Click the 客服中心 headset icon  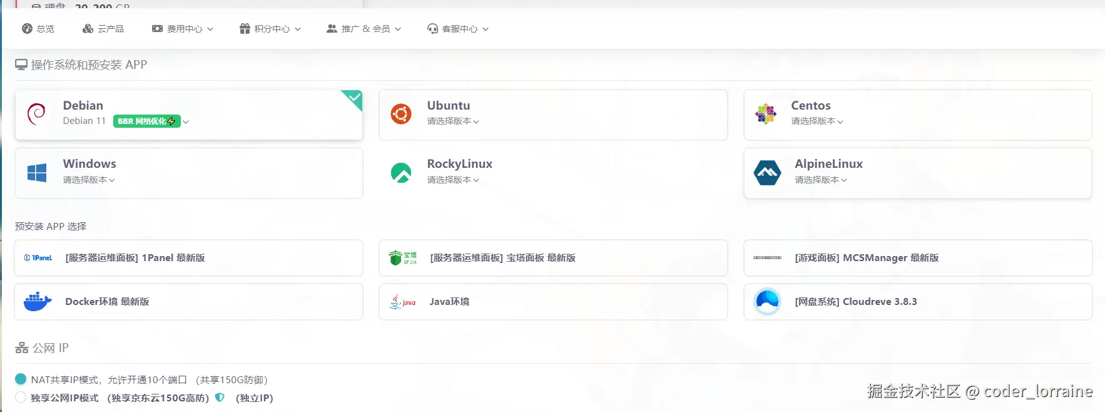point(432,29)
